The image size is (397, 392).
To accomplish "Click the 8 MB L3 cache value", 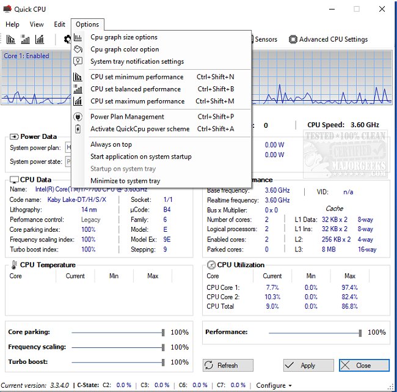I will pyautogui.click(x=329, y=250).
